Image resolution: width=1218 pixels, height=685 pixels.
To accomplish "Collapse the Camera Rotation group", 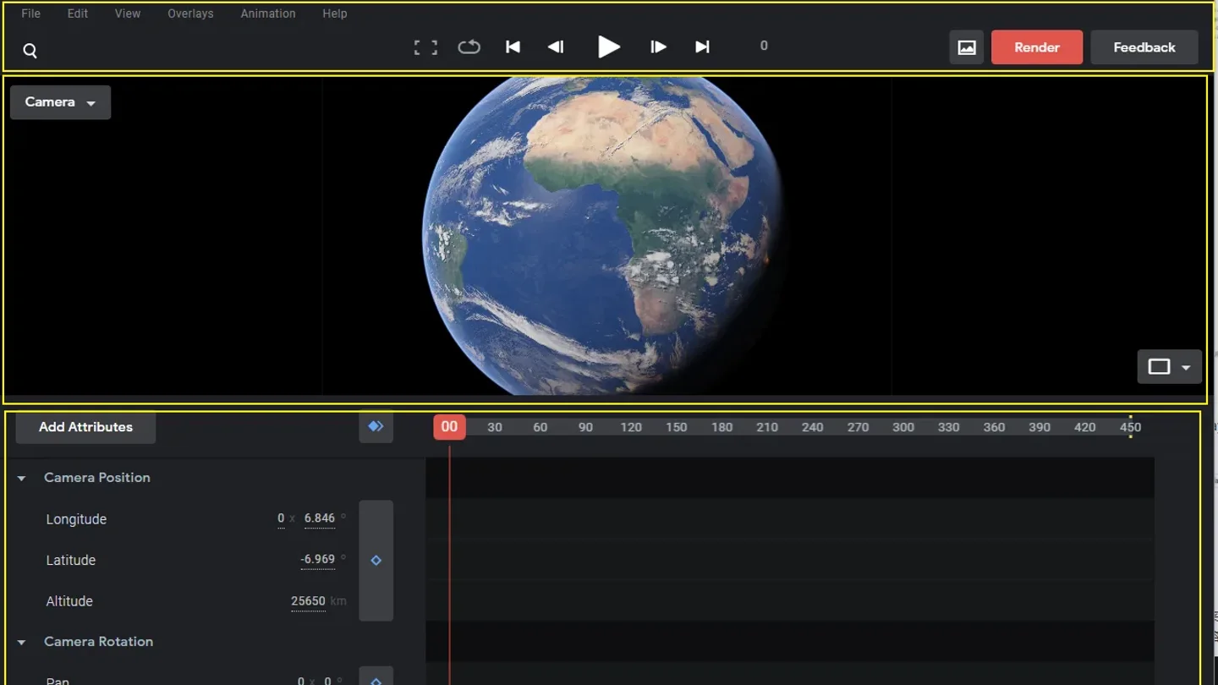I will click(22, 643).
